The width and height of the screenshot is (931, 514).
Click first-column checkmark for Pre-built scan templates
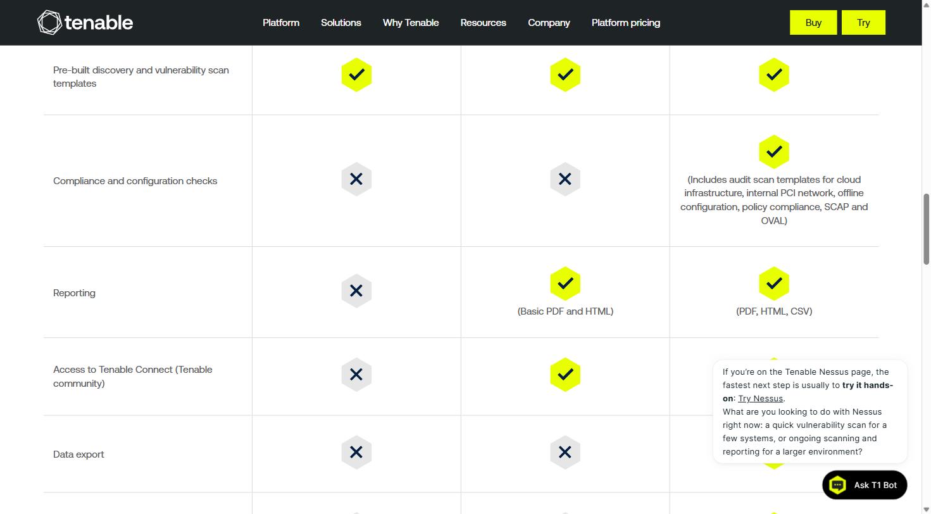356,75
